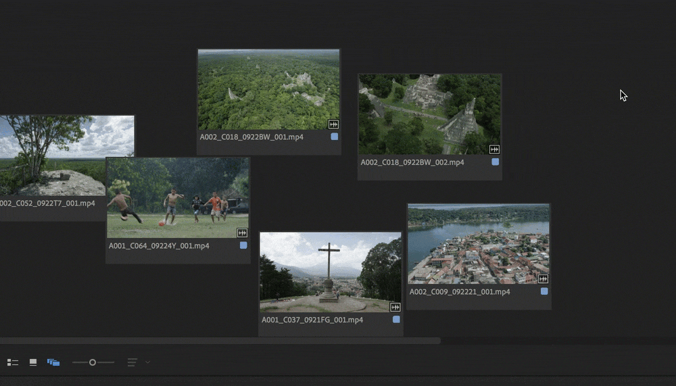Click the horizontal scrollbar under the clips
The height and width of the screenshot is (386, 676).
click(x=220, y=341)
